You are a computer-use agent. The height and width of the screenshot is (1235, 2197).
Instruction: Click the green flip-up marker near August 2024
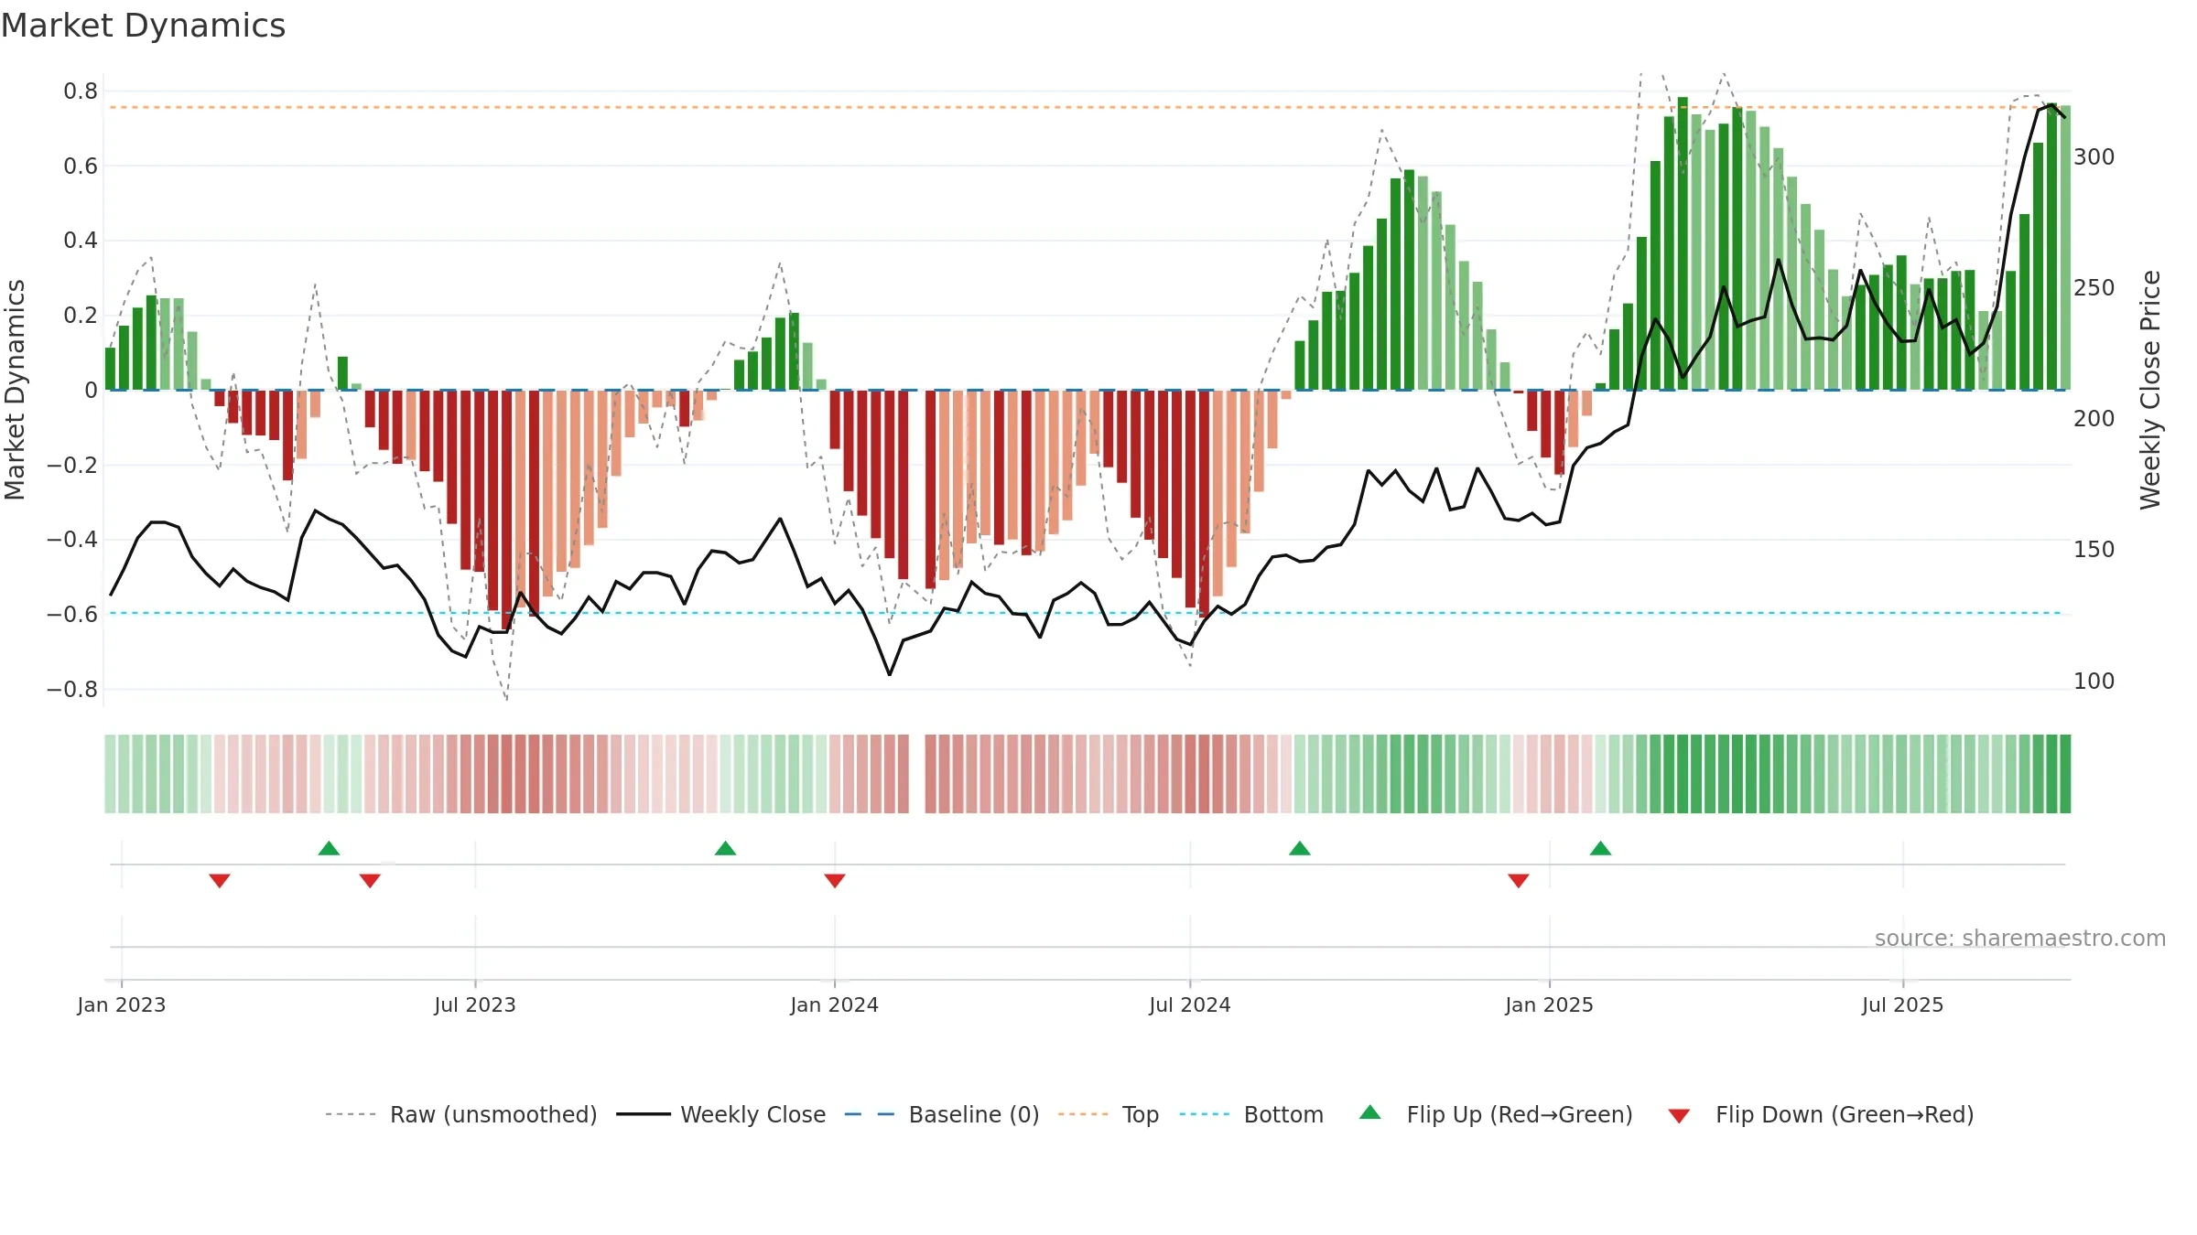(1300, 848)
